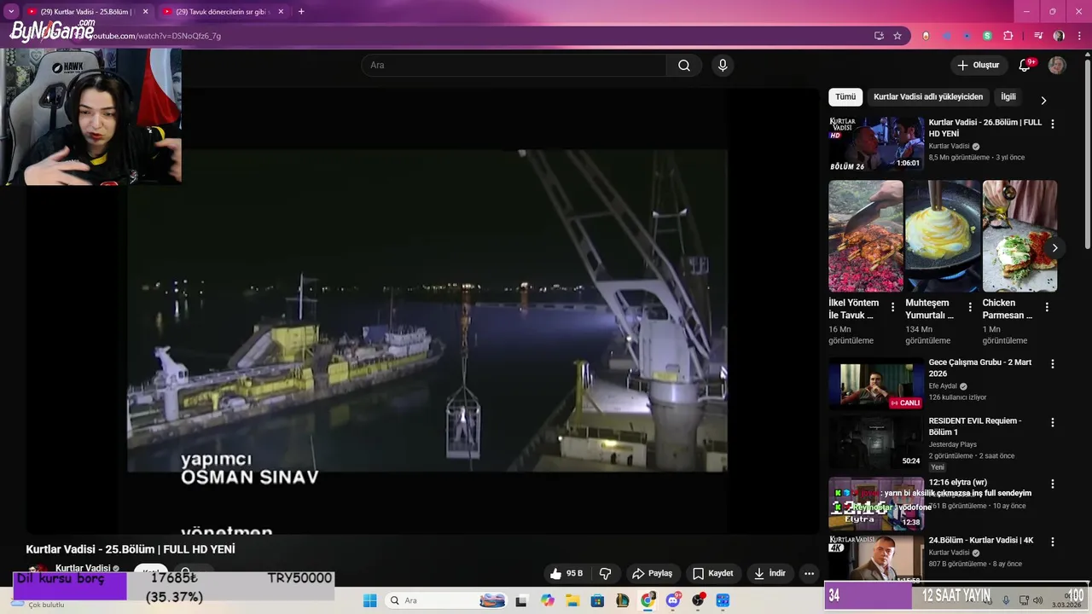The height and width of the screenshot is (614, 1092).
Task: Open options for Chicken Parmesan short
Action: click(x=1047, y=307)
